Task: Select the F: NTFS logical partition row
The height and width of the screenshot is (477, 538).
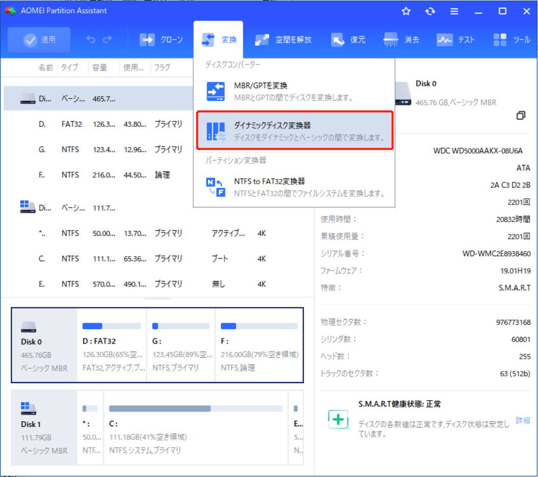Action: pyautogui.click(x=98, y=175)
